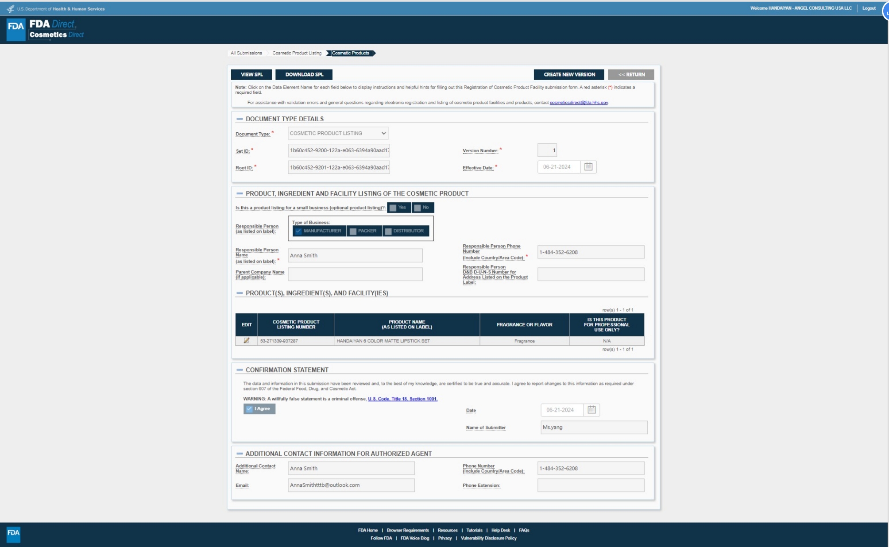Open the Document Type dropdown
Image resolution: width=889 pixels, height=547 pixels.
click(338, 133)
